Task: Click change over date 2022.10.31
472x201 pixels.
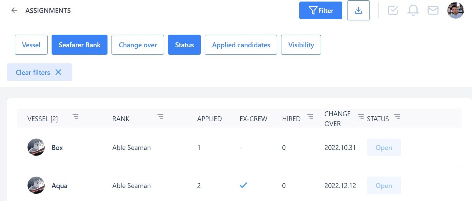Action: click(340, 148)
